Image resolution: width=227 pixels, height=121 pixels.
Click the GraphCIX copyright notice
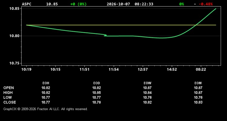click(x=45, y=109)
